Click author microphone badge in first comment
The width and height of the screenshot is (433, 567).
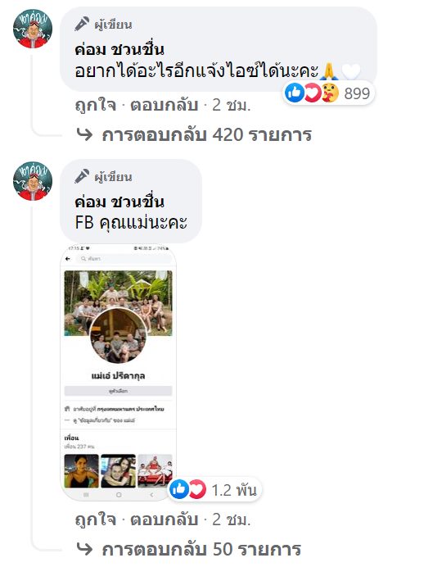point(82,25)
